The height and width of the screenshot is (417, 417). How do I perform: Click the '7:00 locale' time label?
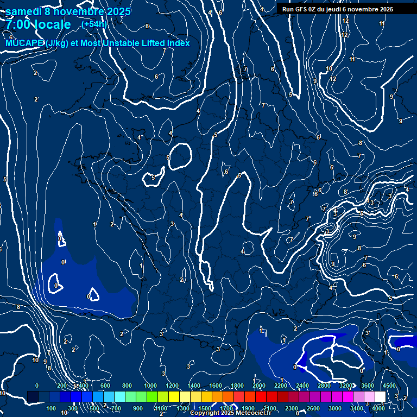39,24
